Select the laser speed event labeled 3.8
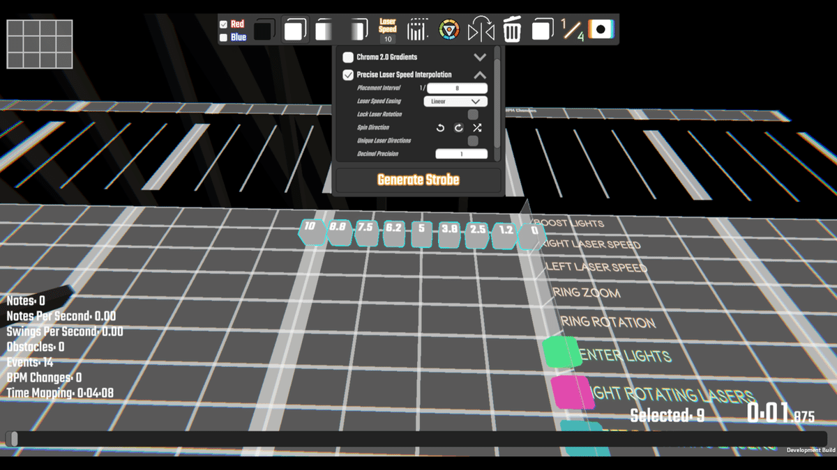Image resolution: width=837 pixels, height=470 pixels. (450, 235)
